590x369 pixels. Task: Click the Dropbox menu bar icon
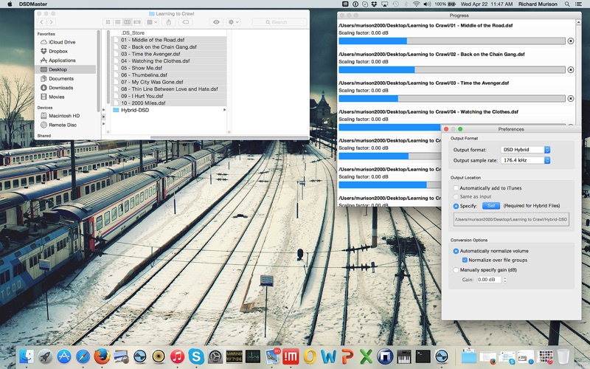(374, 4)
